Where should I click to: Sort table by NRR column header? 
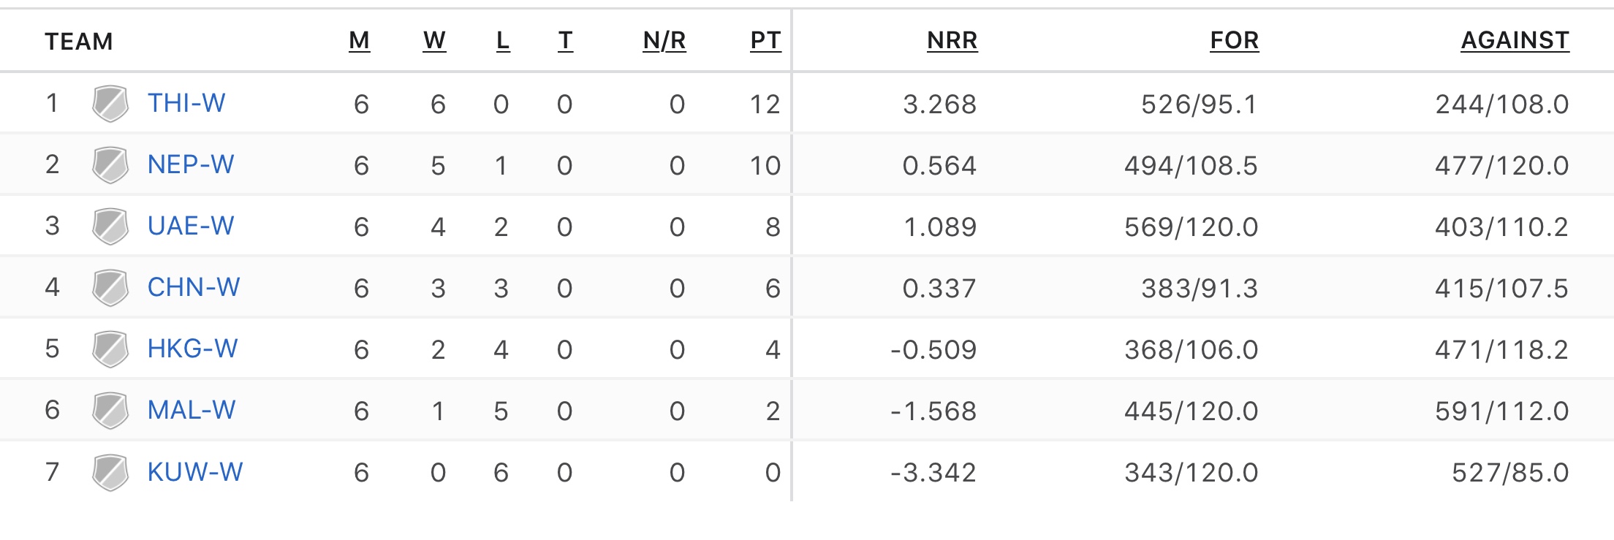tap(952, 41)
